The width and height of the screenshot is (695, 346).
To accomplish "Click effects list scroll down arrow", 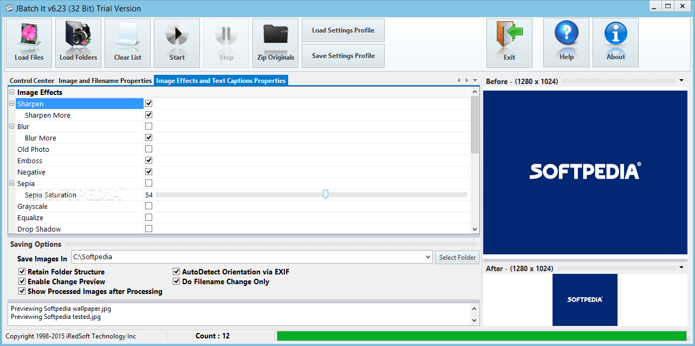I will coord(475,230).
